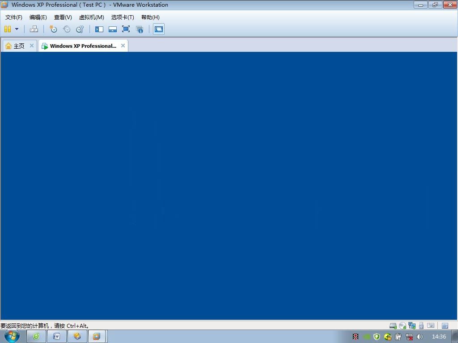Viewport: 458px width, 343px height.
Task: Switch to Unity mode
Action: click(x=140, y=29)
